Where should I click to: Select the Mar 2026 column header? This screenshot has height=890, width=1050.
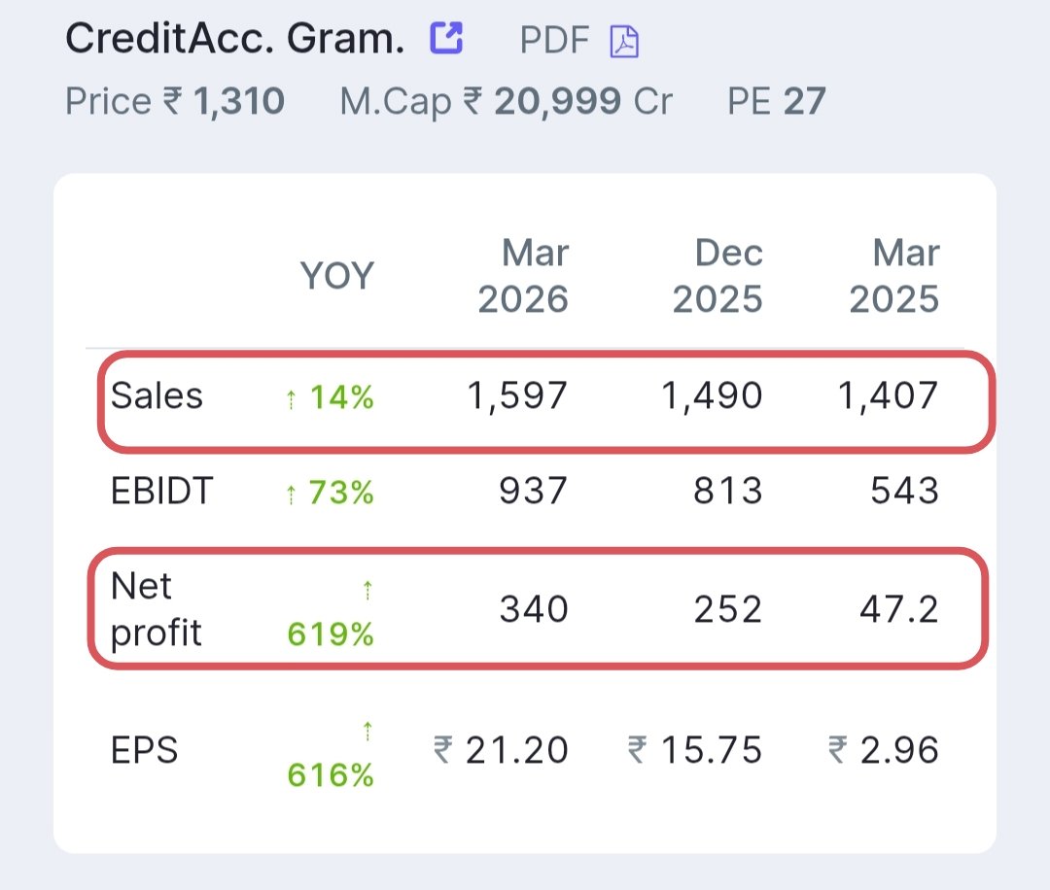[x=523, y=276]
